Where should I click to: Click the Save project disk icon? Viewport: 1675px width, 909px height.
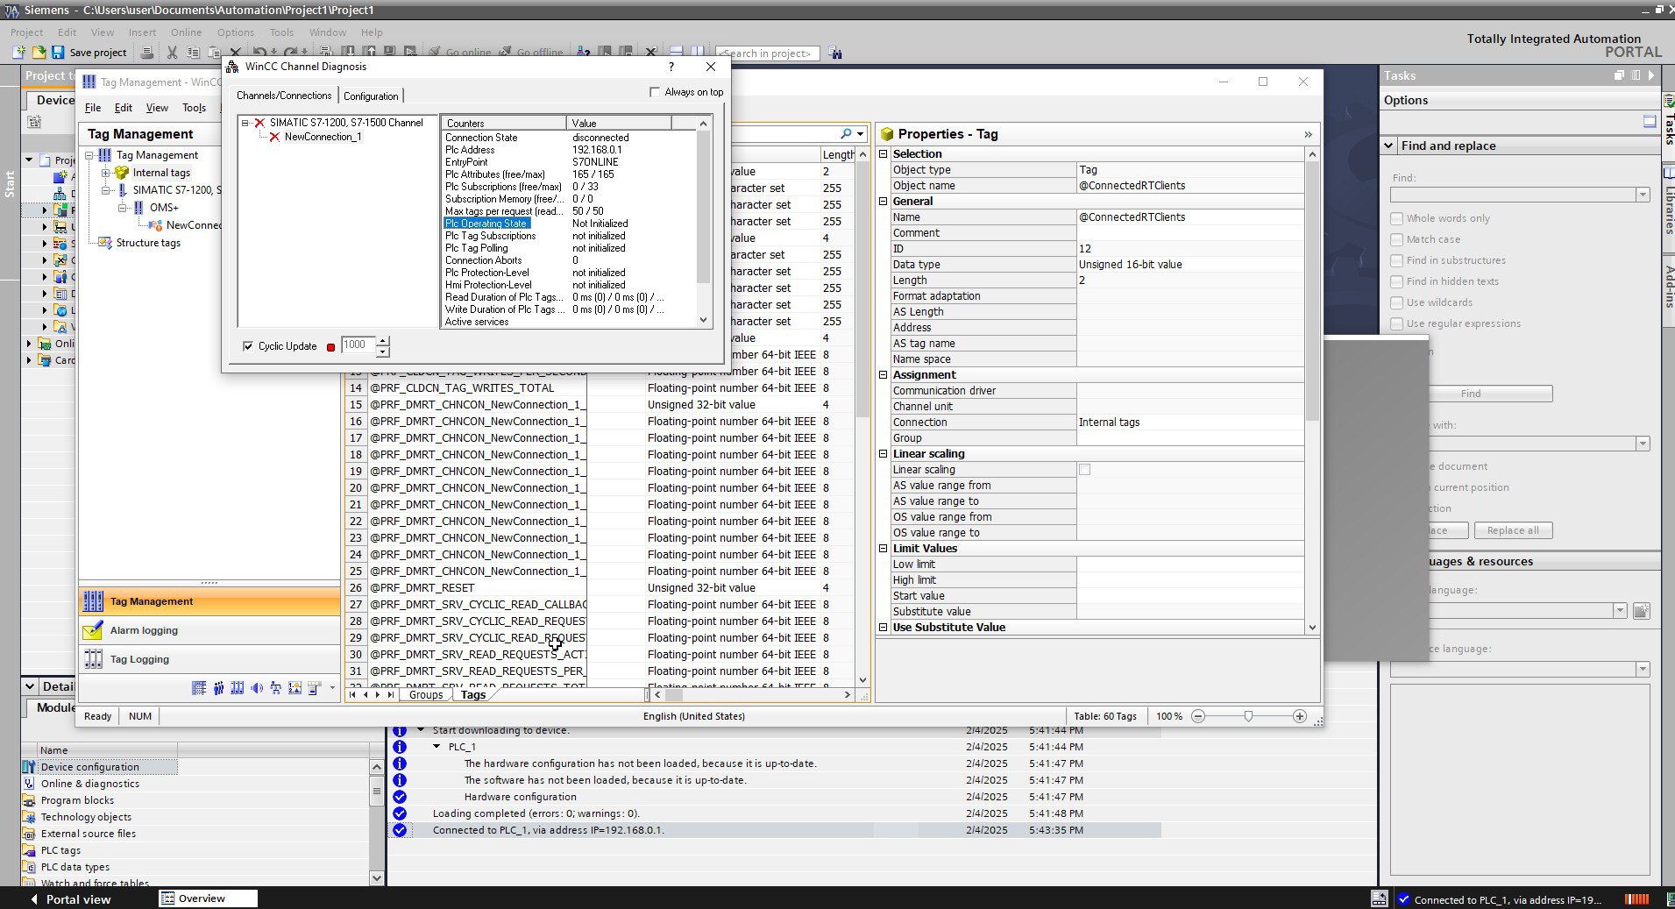coord(58,53)
